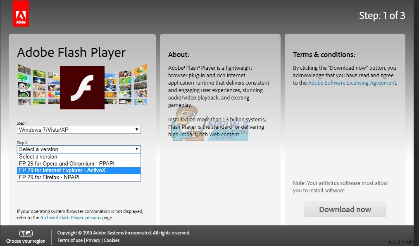419x246 pixels.
Task: Open the Step 2 Select a version dropdown
Action: (79, 149)
